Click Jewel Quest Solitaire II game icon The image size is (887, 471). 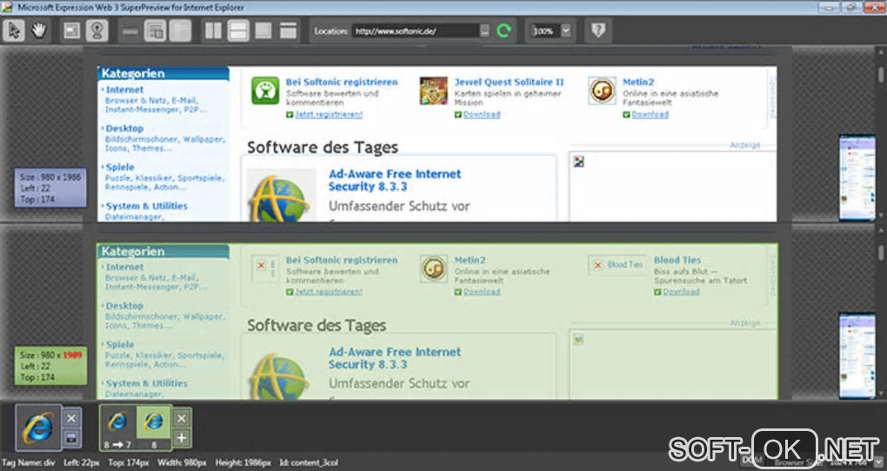433,91
